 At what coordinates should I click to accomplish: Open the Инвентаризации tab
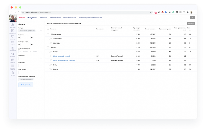click(x=70, y=18)
